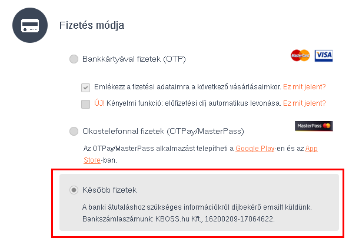Select the Bankkártyával fizetek (OTP) radio button
359x252 pixels.
point(74,59)
